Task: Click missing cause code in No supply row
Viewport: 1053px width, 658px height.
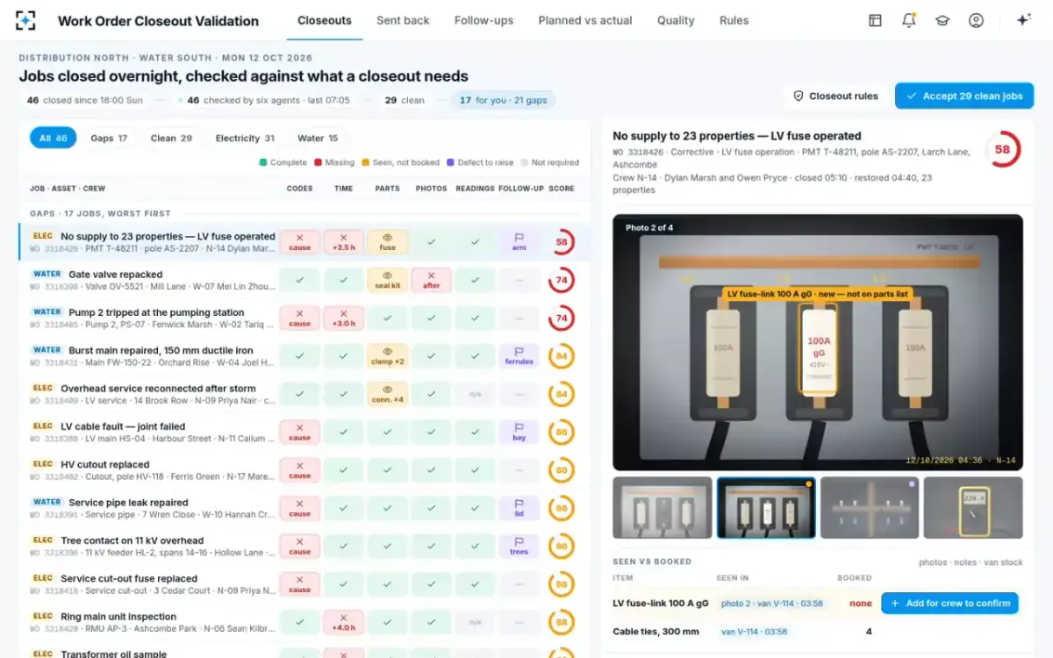Action: point(300,242)
